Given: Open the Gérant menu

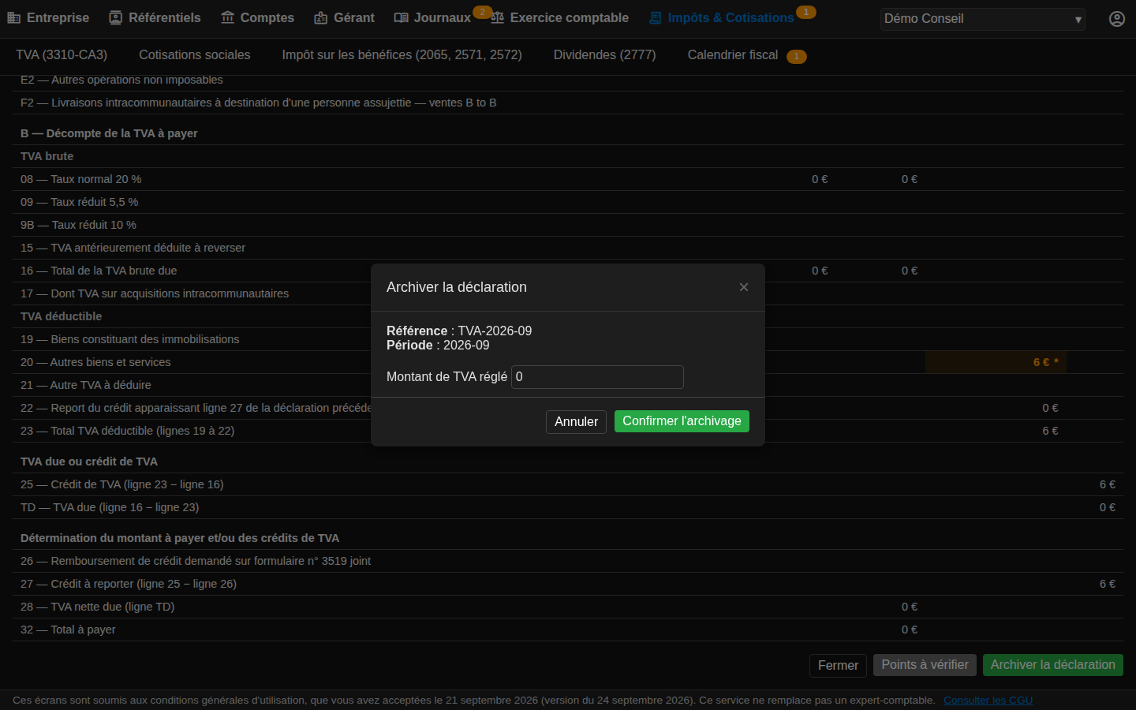Looking at the screenshot, I should [344, 18].
